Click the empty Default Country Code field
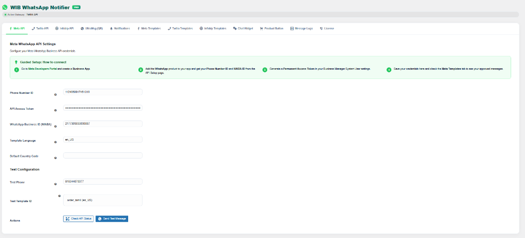The width and height of the screenshot is (525, 238). 103,155
